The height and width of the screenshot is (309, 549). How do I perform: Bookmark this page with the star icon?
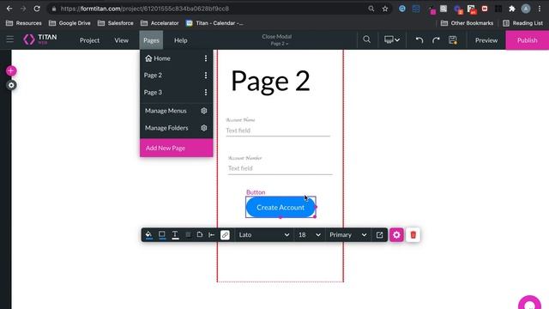(385, 9)
